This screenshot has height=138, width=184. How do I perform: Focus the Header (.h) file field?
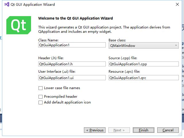pos(72,64)
